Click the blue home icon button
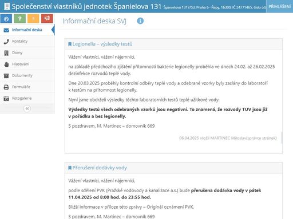The height and width of the screenshot is (219, 293). tap(6, 19)
